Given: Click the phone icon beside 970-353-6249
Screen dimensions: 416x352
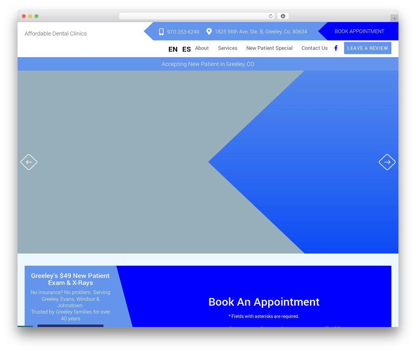Looking at the screenshot, I should tap(161, 31).
